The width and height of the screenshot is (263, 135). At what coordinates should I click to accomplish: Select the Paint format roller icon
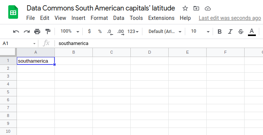(48, 31)
